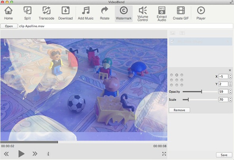Rewind the video
The height and width of the screenshot is (160, 234).
[6, 154]
